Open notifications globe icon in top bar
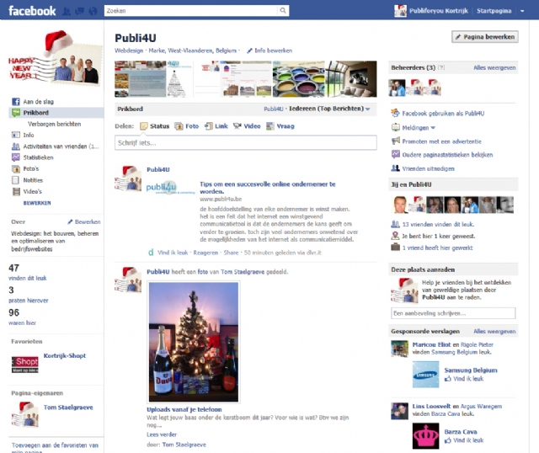 pos(93,11)
